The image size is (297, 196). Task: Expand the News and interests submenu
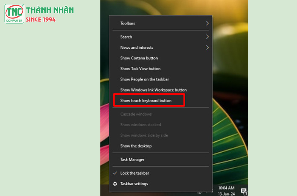pos(161,48)
